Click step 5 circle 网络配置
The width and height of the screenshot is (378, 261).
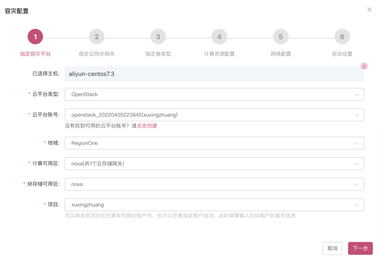click(x=281, y=36)
